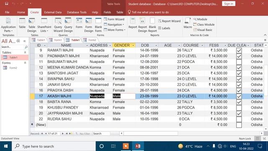This screenshot has width=268, height=151.
Task: Open Report Design
Action: click(x=142, y=25)
